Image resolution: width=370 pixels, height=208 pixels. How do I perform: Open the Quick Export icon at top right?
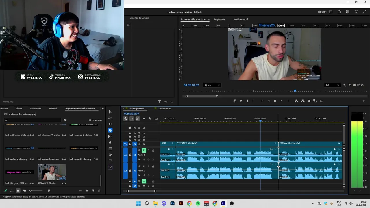coord(339,12)
